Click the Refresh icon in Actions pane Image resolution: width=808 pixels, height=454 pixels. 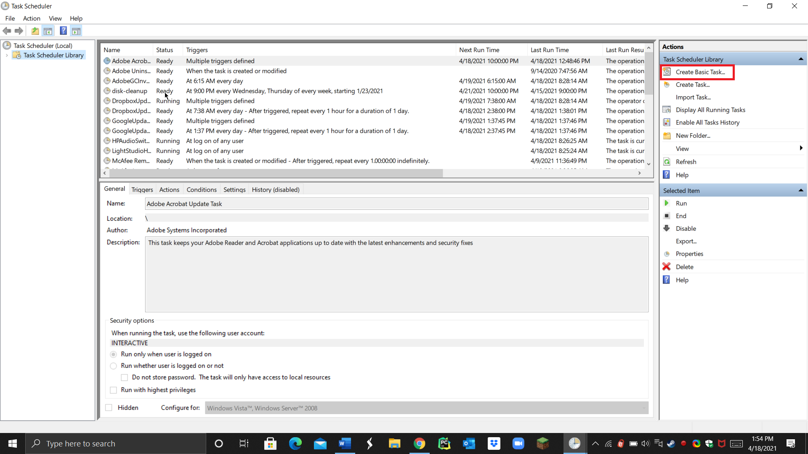point(667,162)
